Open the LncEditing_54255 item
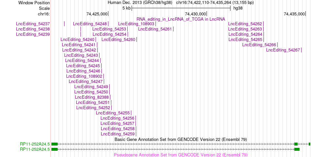Image resolution: width=311 pixels, height=157 pixels. pos(113,113)
